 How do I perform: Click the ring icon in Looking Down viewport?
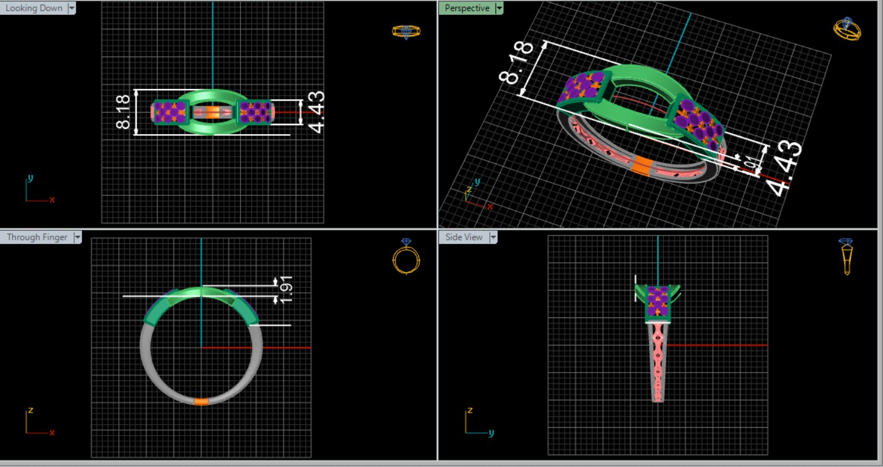click(406, 31)
